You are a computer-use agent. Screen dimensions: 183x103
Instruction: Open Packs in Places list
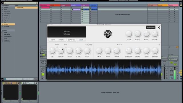5,32
